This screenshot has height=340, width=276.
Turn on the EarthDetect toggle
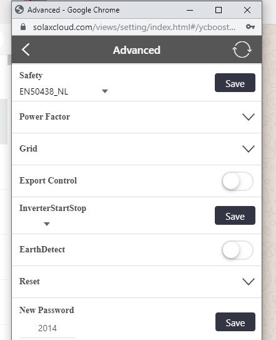pos(237,250)
